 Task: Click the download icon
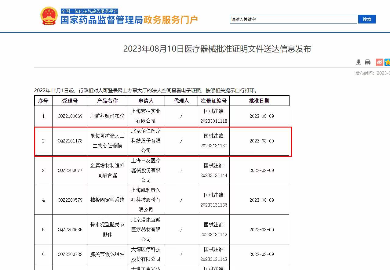coord(359,62)
